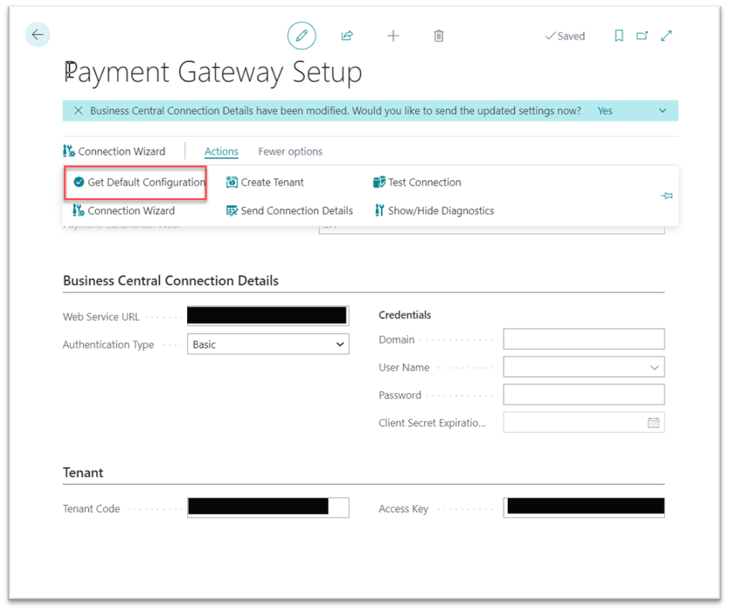Screen dimensions: 729x611
Task: Click the Access Key field
Action: pos(584,508)
